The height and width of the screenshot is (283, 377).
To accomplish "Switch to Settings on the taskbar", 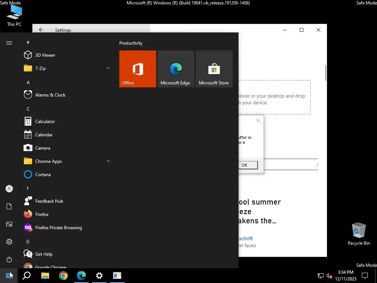I will [x=99, y=276].
